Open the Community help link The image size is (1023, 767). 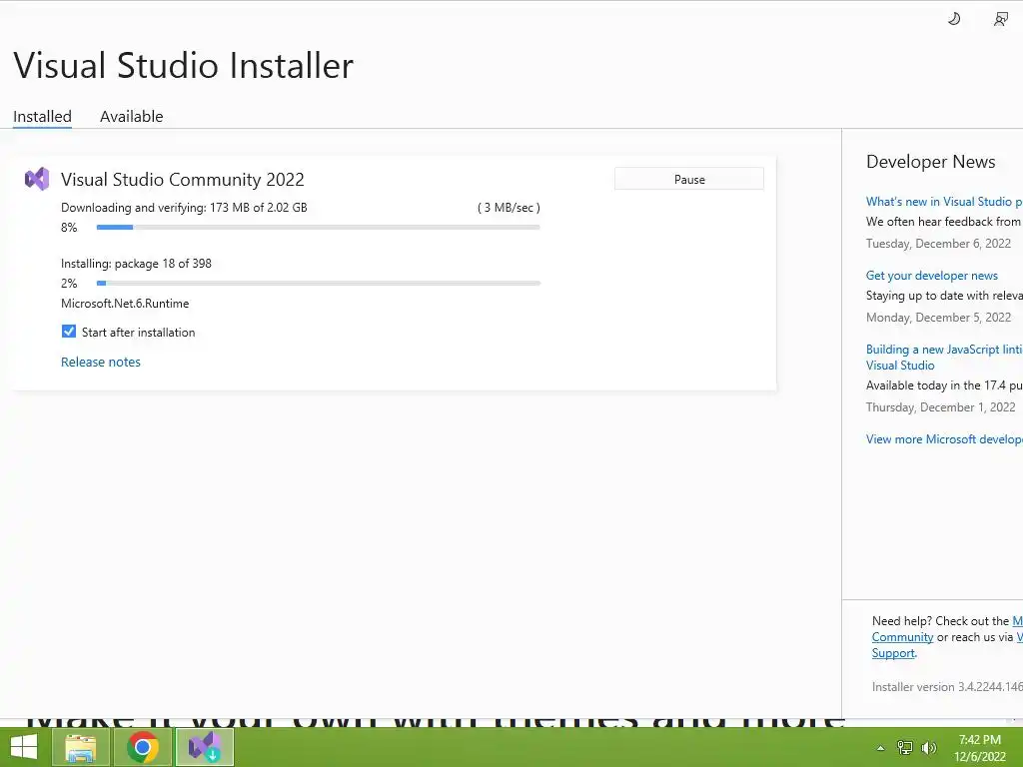click(902, 637)
